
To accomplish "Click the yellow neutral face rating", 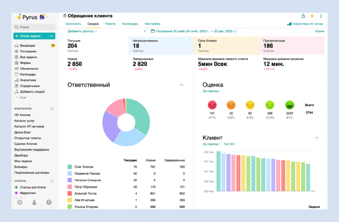I will coord(250,105).
